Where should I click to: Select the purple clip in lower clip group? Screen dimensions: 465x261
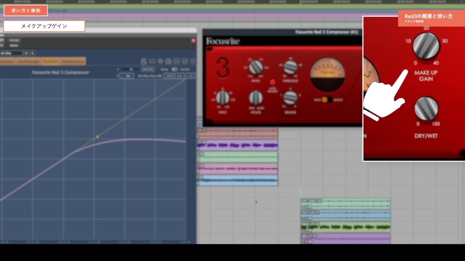[346, 238]
